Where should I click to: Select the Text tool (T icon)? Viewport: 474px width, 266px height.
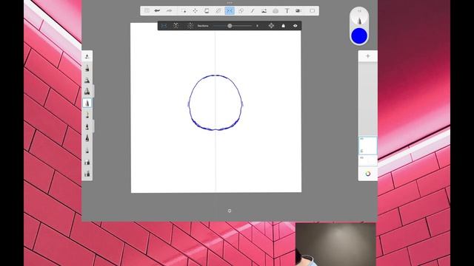[287, 11]
